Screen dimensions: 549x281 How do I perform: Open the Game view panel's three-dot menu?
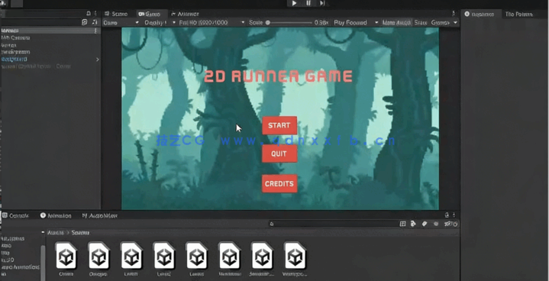click(454, 14)
